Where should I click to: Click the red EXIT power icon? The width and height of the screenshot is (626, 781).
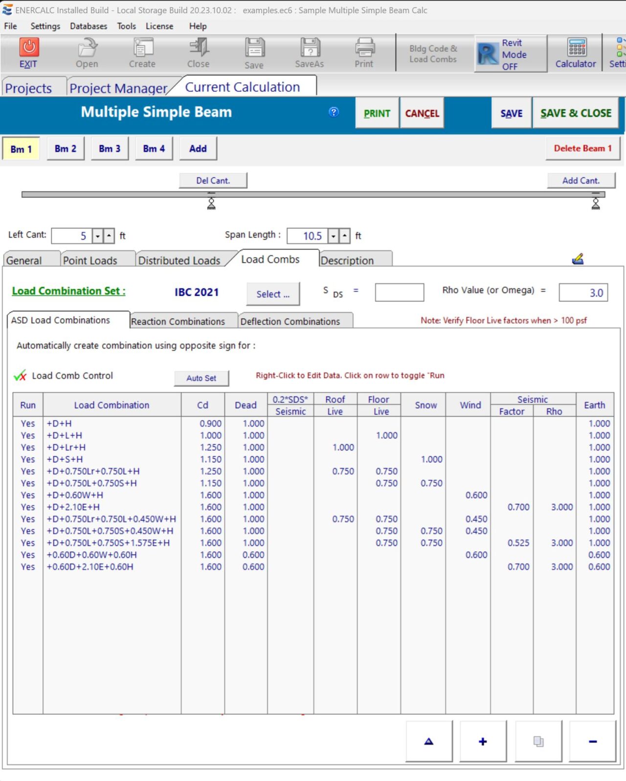29,48
